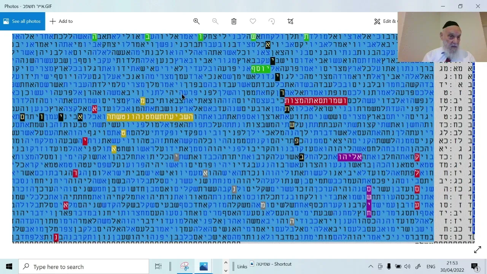Open Task View from the taskbar
Viewport: 487px width, 274px height.
(158, 266)
